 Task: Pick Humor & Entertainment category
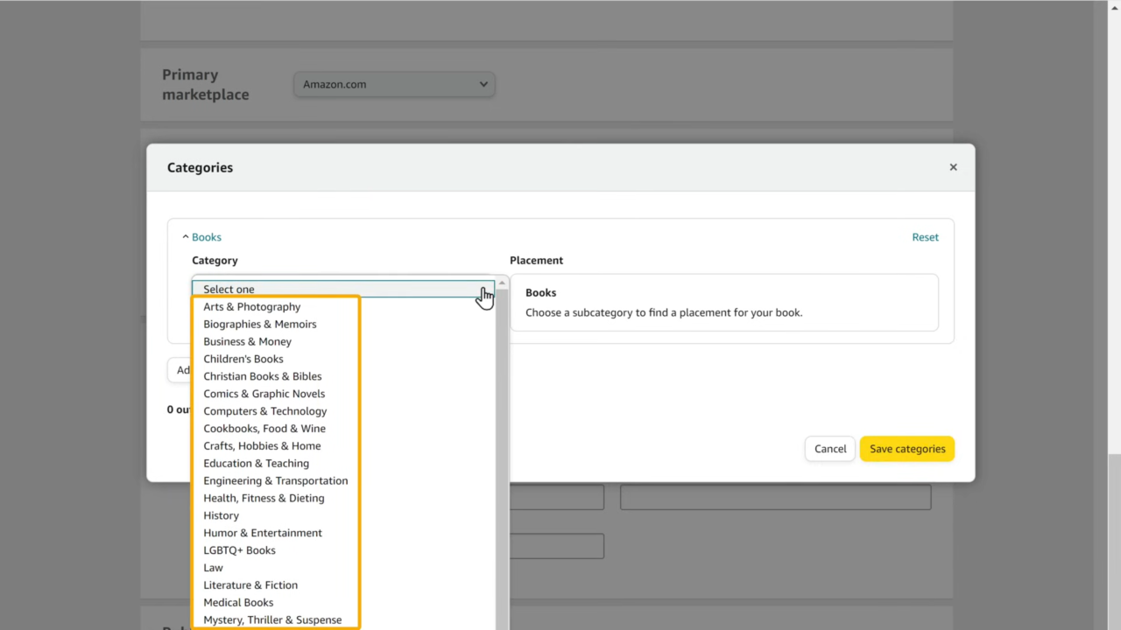(343, 533)
